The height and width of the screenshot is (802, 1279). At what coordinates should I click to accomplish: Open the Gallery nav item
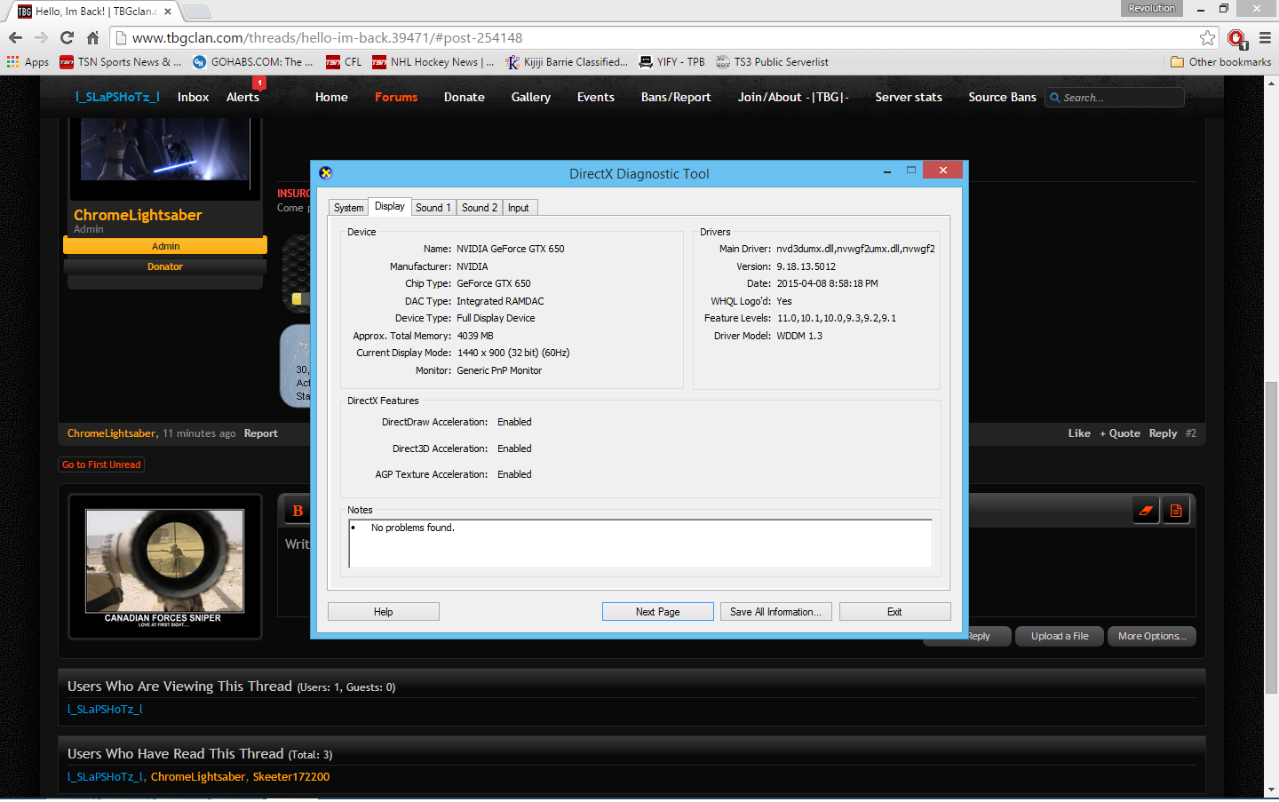pyautogui.click(x=531, y=97)
